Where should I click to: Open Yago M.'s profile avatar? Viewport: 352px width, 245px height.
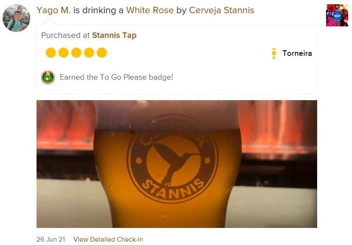[x=16, y=18]
